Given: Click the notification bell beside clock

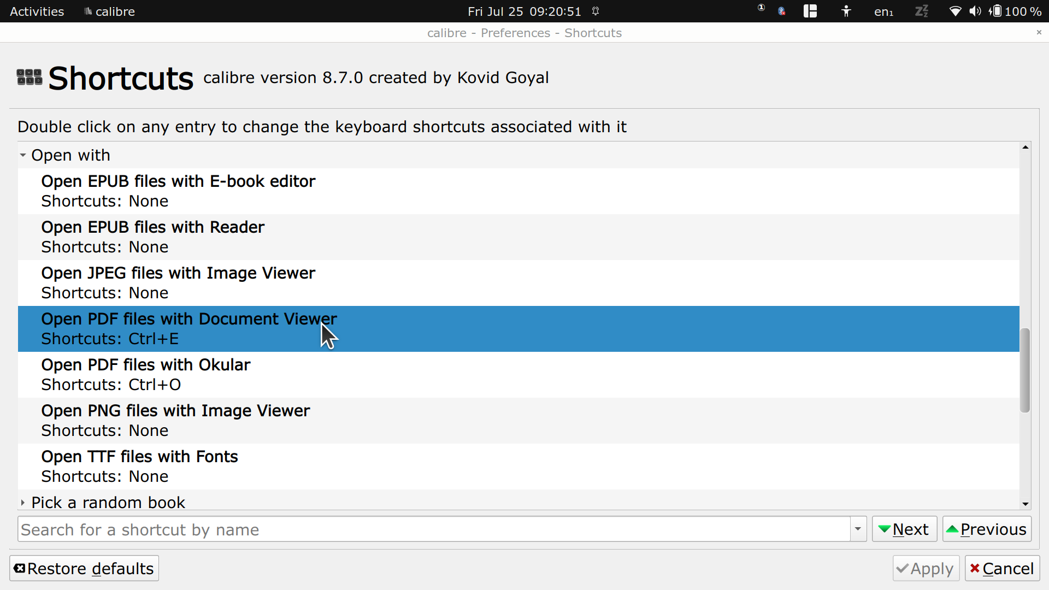Looking at the screenshot, I should 596,11.
